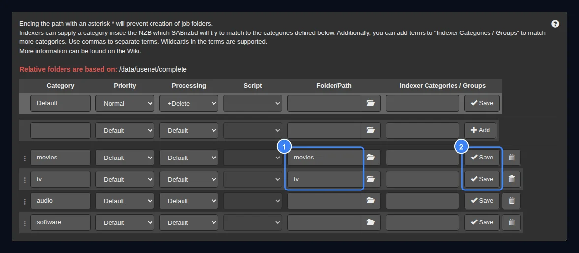
Task: Open Priority dropdown in new category row
Action: coord(125,130)
